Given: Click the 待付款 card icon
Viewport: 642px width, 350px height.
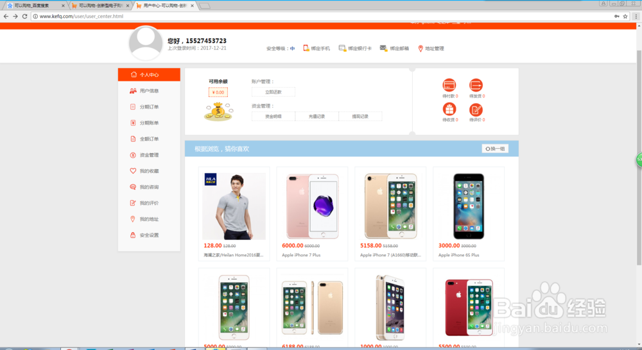Looking at the screenshot, I should pos(449,85).
